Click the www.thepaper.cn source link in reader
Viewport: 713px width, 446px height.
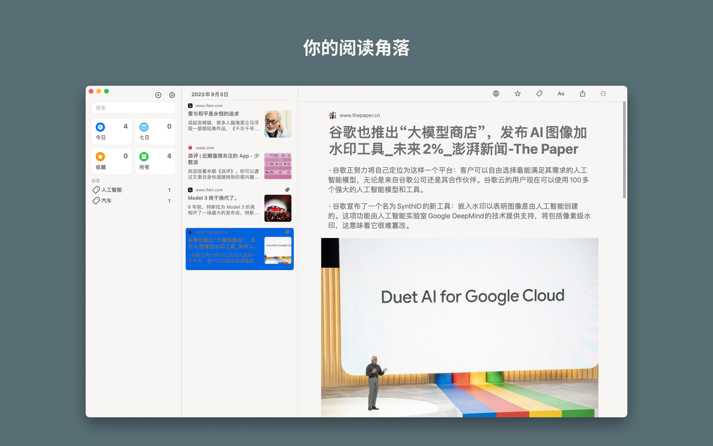pyautogui.click(x=360, y=115)
